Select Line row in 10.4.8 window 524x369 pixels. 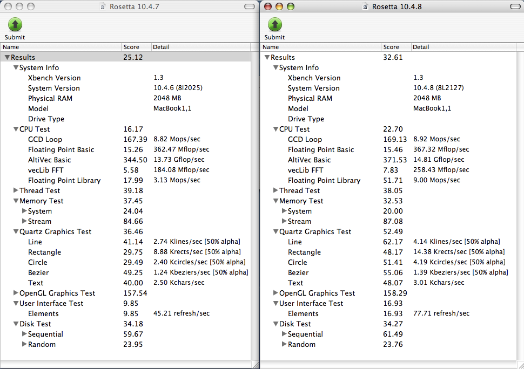[388, 242]
